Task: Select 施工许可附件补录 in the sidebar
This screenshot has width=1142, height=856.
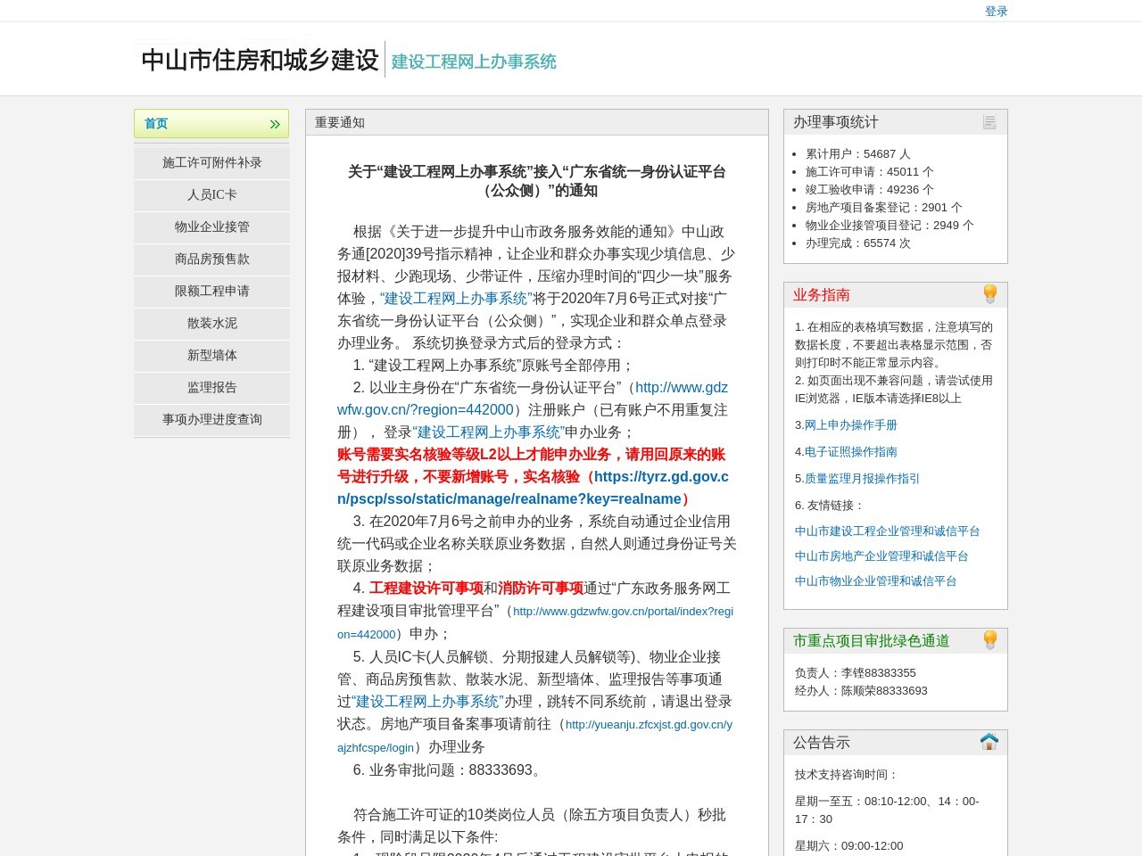Action: (211, 162)
